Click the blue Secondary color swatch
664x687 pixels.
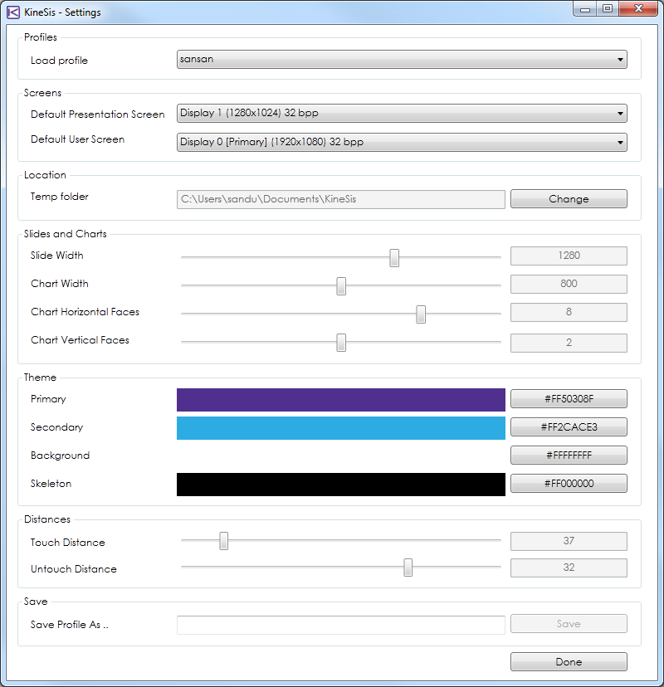pos(340,428)
